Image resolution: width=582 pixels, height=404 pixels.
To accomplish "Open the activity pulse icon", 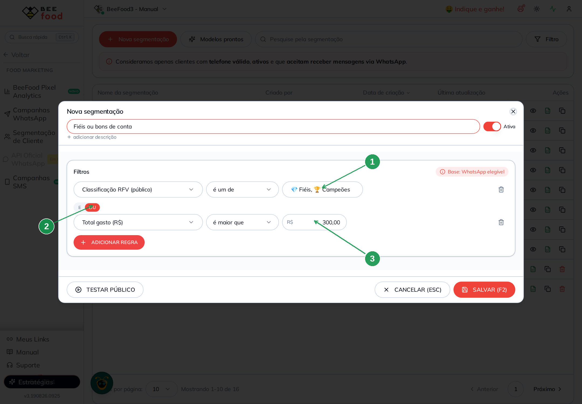I will [553, 9].
